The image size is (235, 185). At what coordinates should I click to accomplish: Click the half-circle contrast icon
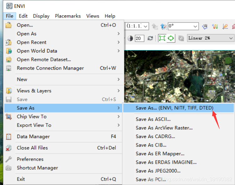click(x=130, y=38)
